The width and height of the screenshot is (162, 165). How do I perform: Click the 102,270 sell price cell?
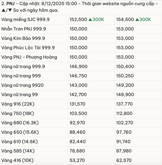coord(125,123)
